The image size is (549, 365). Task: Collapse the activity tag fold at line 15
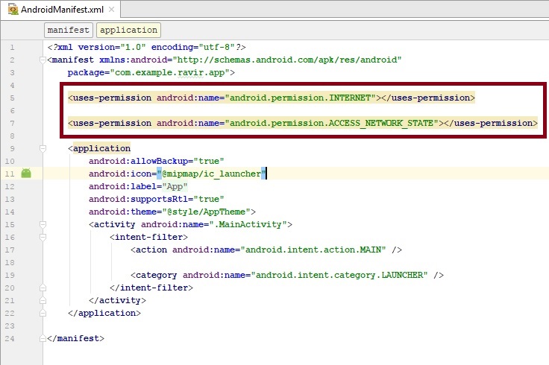[x=43, y=224]
